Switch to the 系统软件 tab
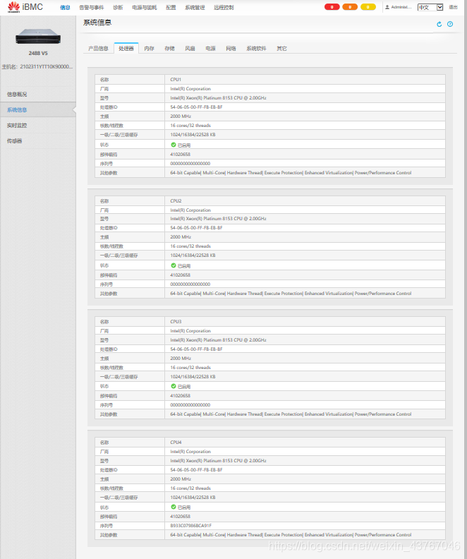The image size is (467, 559). point(257,49)
